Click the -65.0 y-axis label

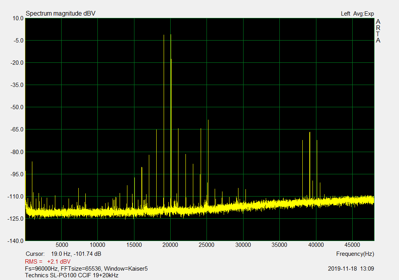click(x=17, y=129)
